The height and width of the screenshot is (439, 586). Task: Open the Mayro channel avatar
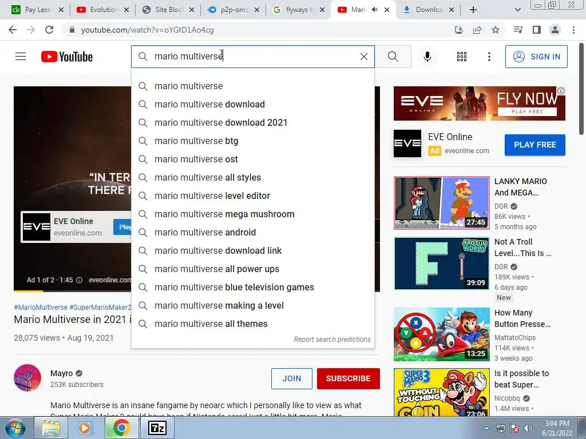tap(27, 378)
